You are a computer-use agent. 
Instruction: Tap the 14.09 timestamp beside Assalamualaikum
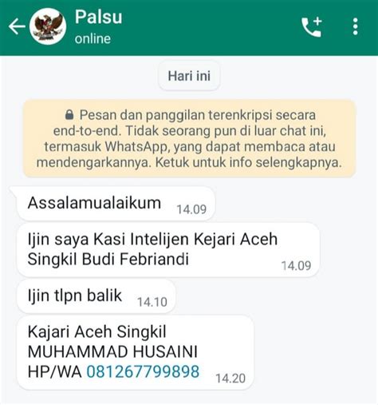191,209
